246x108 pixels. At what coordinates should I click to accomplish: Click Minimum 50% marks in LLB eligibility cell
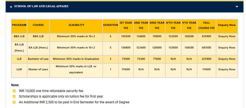pos(76,69)
